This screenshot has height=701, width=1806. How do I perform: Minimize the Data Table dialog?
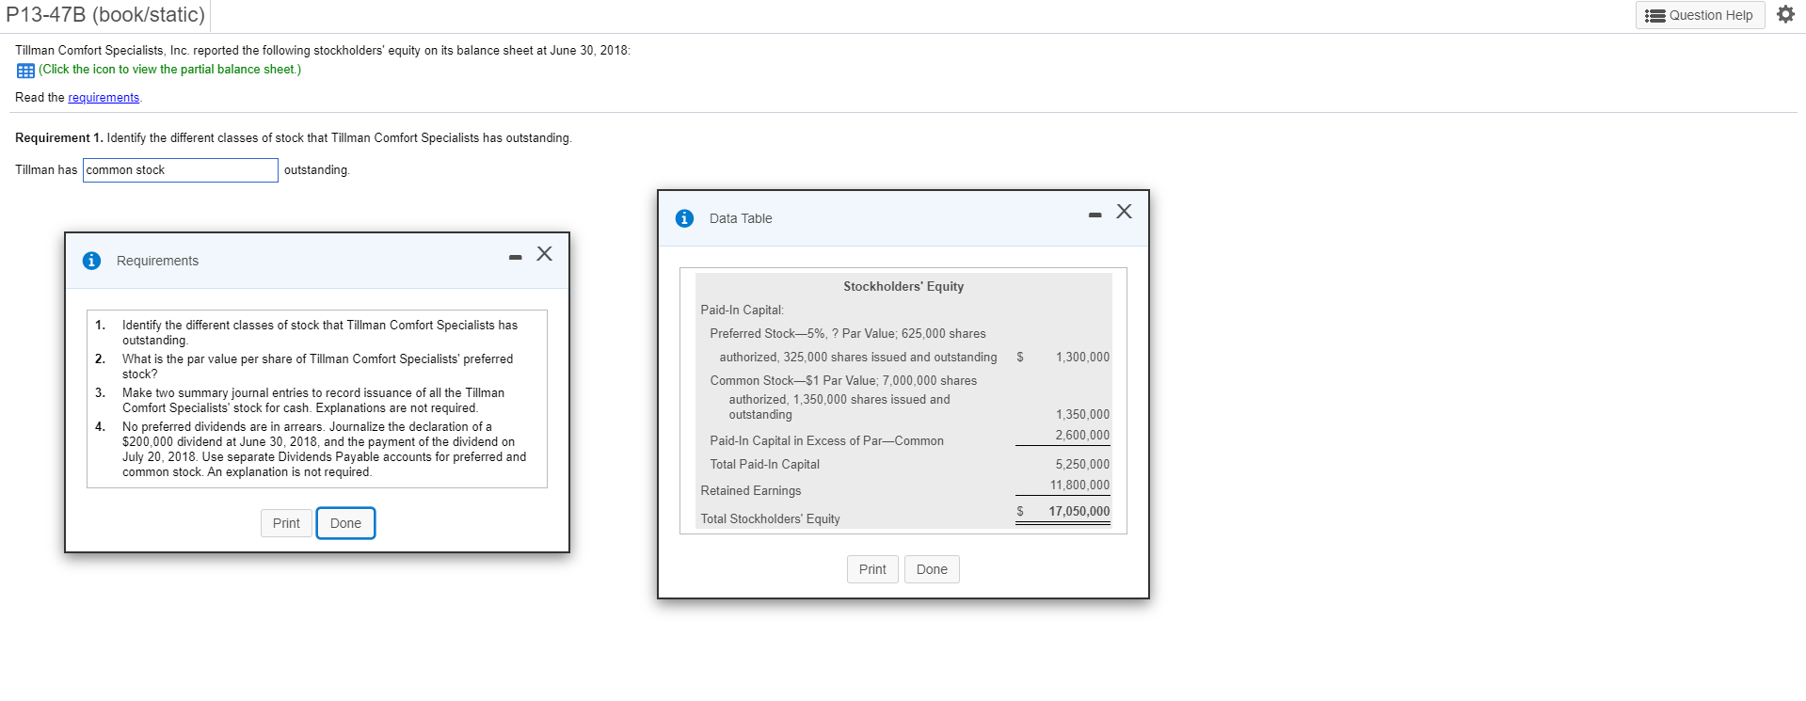pyautogui.click(x=1095, y=215)
